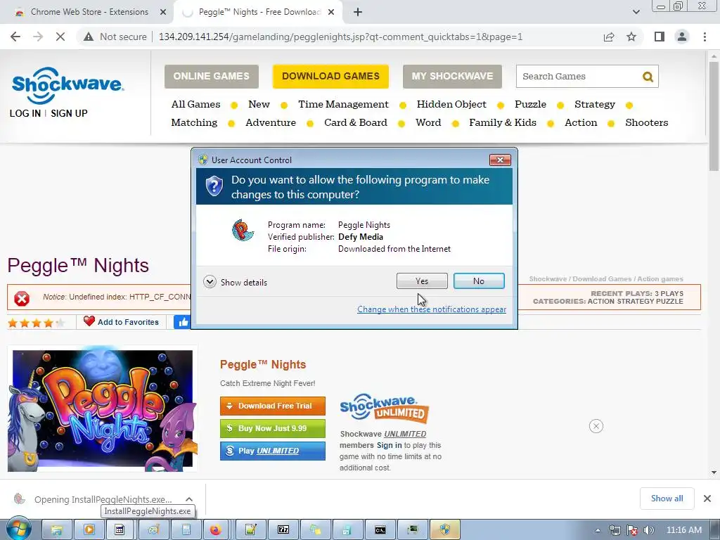This screenshot has height=540, width=720.
Task: Select the Peggle Nights tab
Action: coord(257,12)
